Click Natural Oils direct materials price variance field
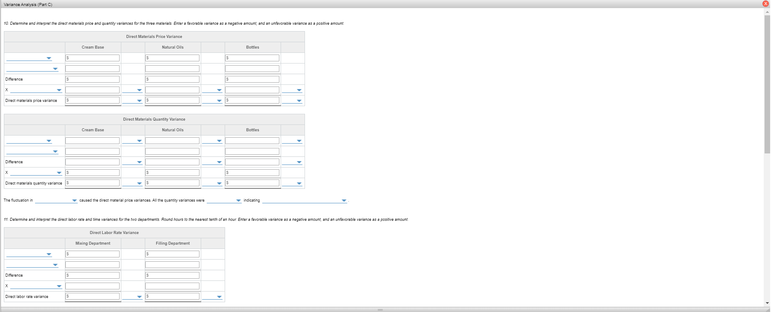Viewport: 771px width, 312px height. 172,100
